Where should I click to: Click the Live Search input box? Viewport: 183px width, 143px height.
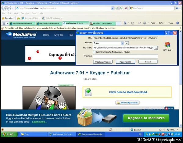tap(152, 8)
